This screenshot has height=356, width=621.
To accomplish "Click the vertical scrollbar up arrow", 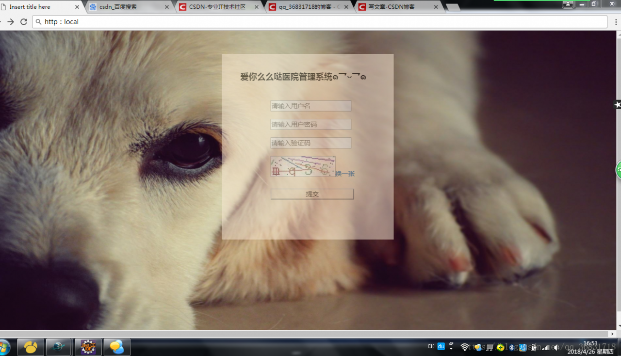I will pyautogui.click(x=619, y=34).
